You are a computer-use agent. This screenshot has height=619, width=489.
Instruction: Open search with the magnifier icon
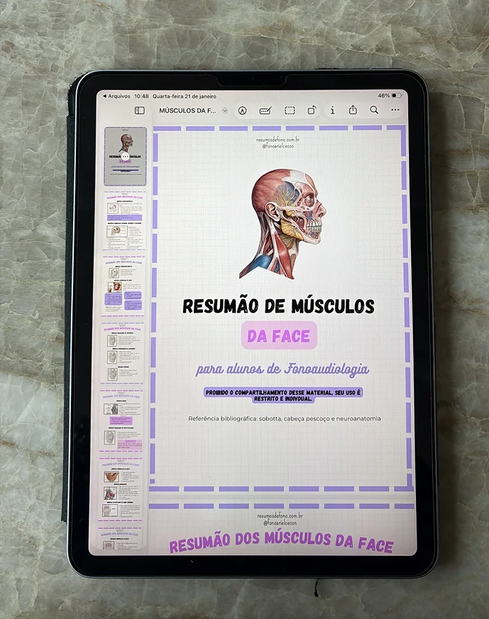coord(373,110)
